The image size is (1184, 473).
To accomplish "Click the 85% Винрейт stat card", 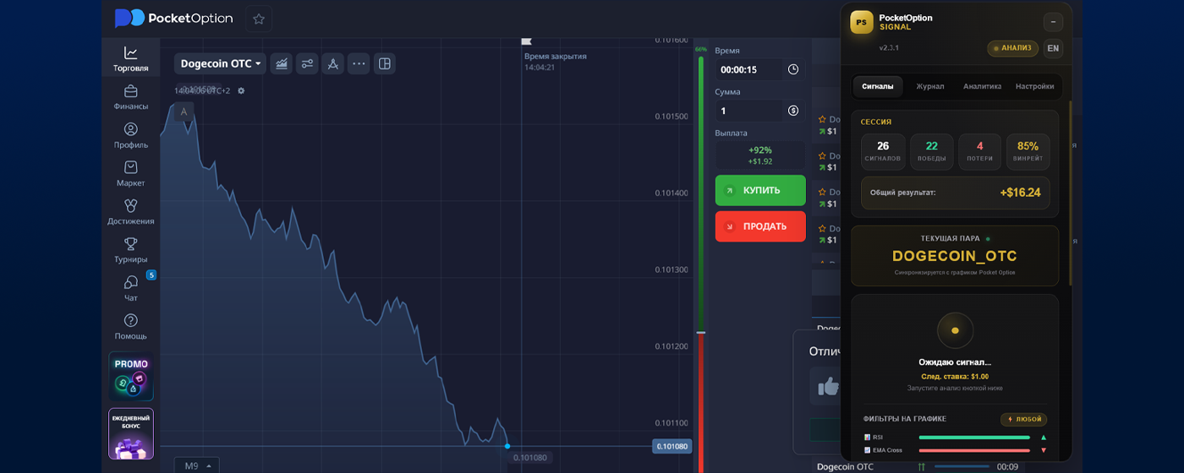I will click(1028, 151).
